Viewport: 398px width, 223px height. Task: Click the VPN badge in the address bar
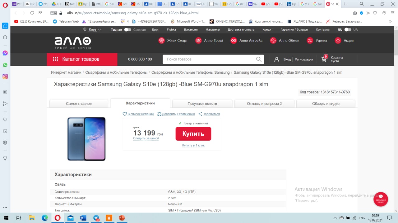[x=53, y=13]
